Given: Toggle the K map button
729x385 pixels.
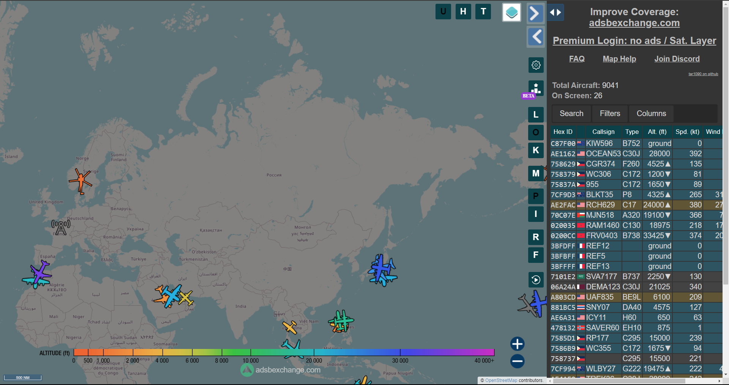Looking at the screenshot, I should point(536,150).
